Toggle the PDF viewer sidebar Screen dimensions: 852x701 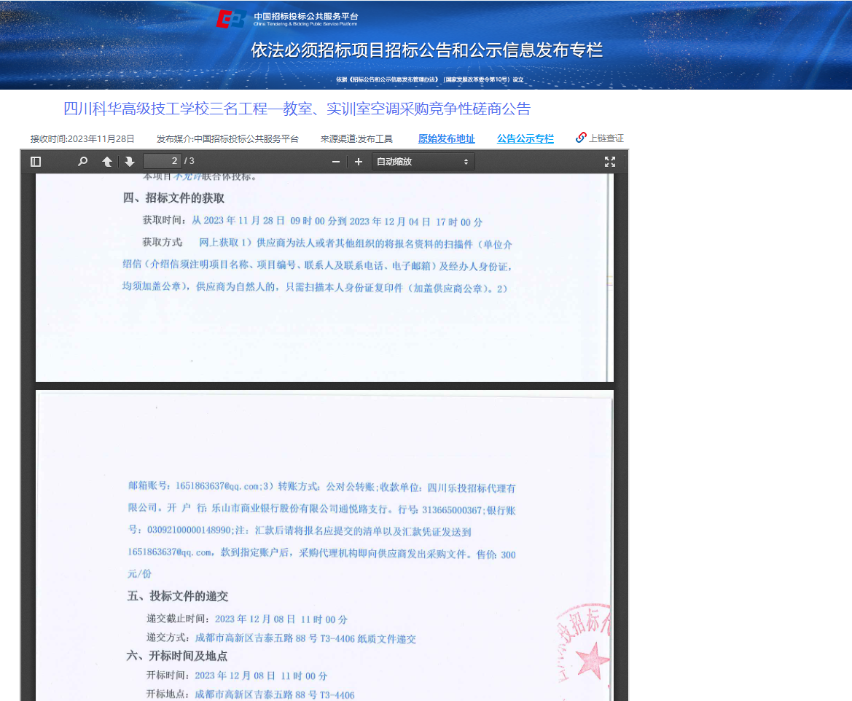[36, 161]
